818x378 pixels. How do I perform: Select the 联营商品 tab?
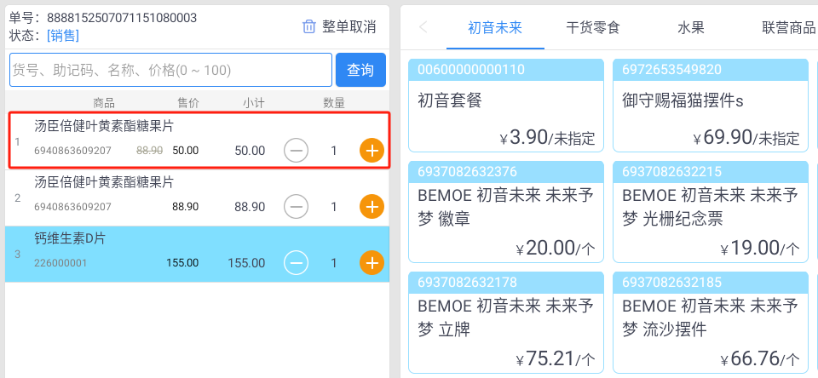(x=788, y=27)
